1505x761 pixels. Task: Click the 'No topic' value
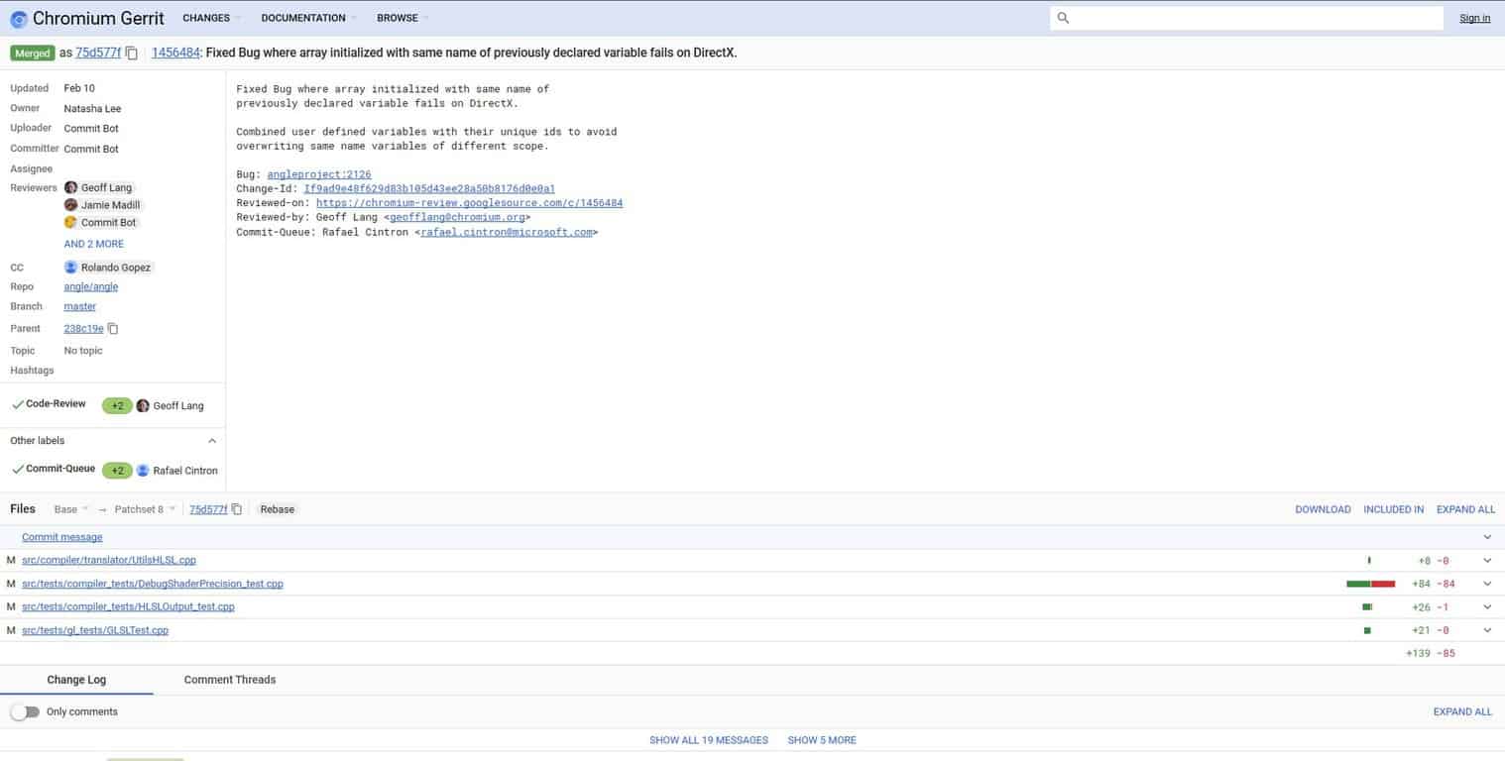point(83,351)
